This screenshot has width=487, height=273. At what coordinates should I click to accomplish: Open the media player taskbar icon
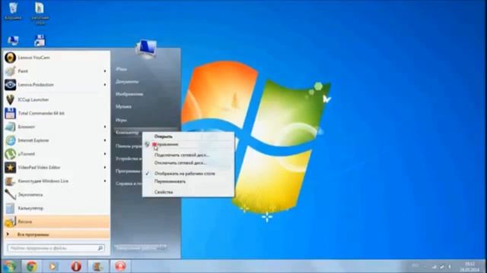(53, 266)
